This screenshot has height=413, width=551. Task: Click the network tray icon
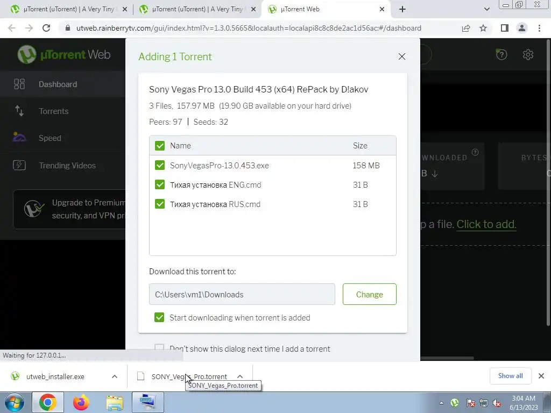[484, 403]
